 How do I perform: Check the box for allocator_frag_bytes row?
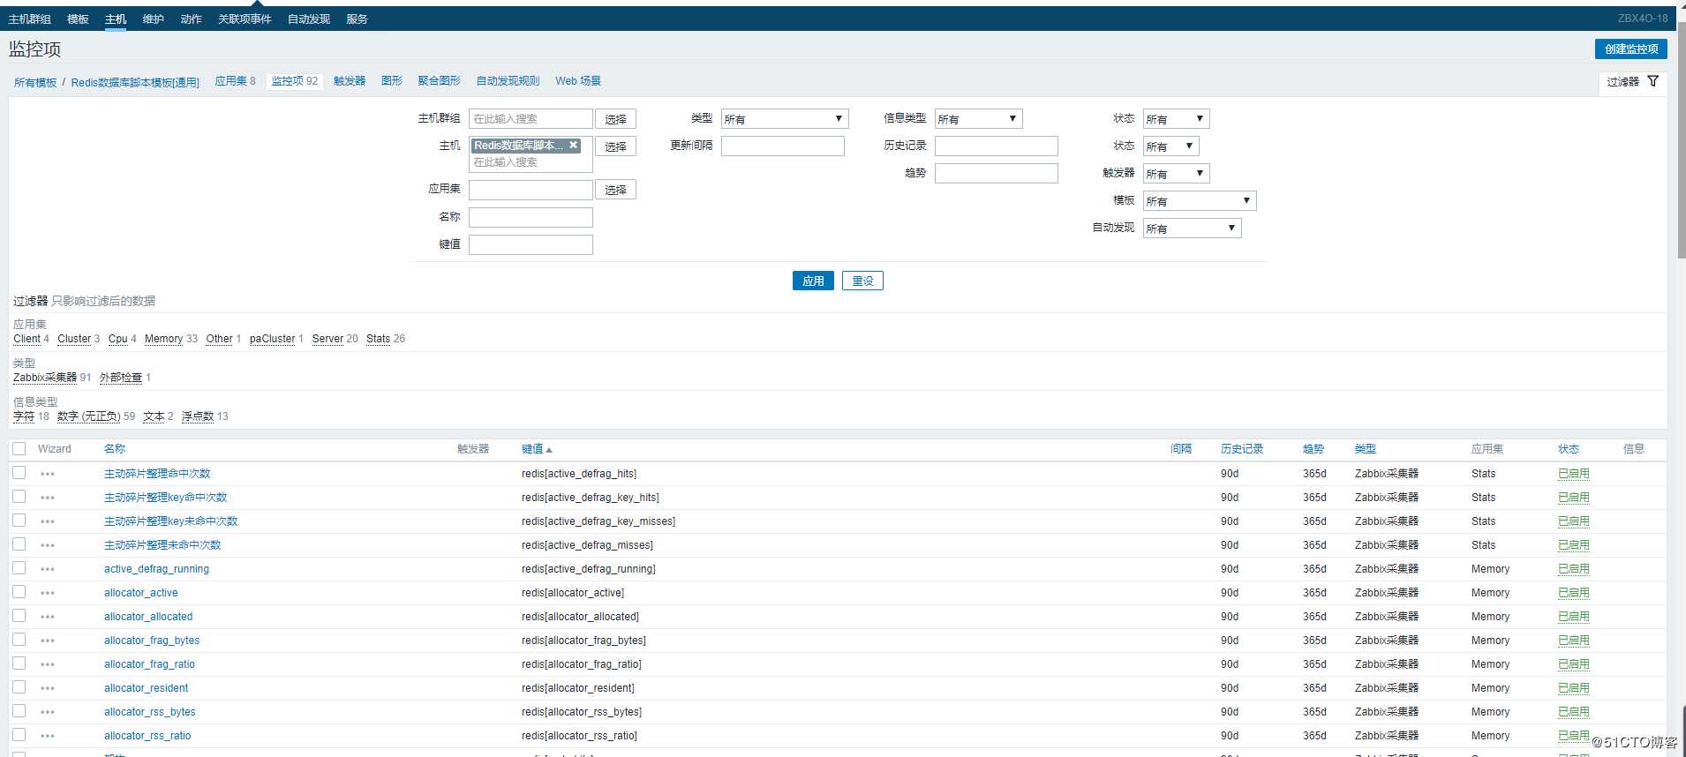pos(19,640)
